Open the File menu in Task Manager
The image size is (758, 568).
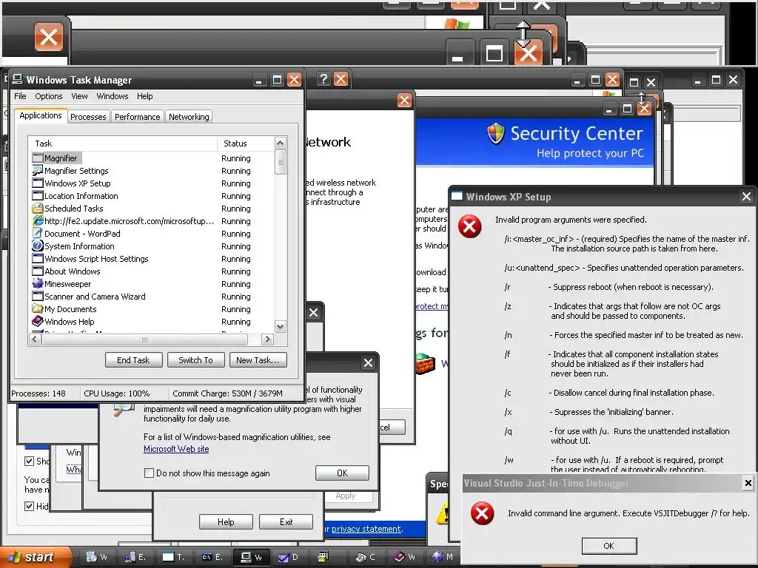pos(20,96)
